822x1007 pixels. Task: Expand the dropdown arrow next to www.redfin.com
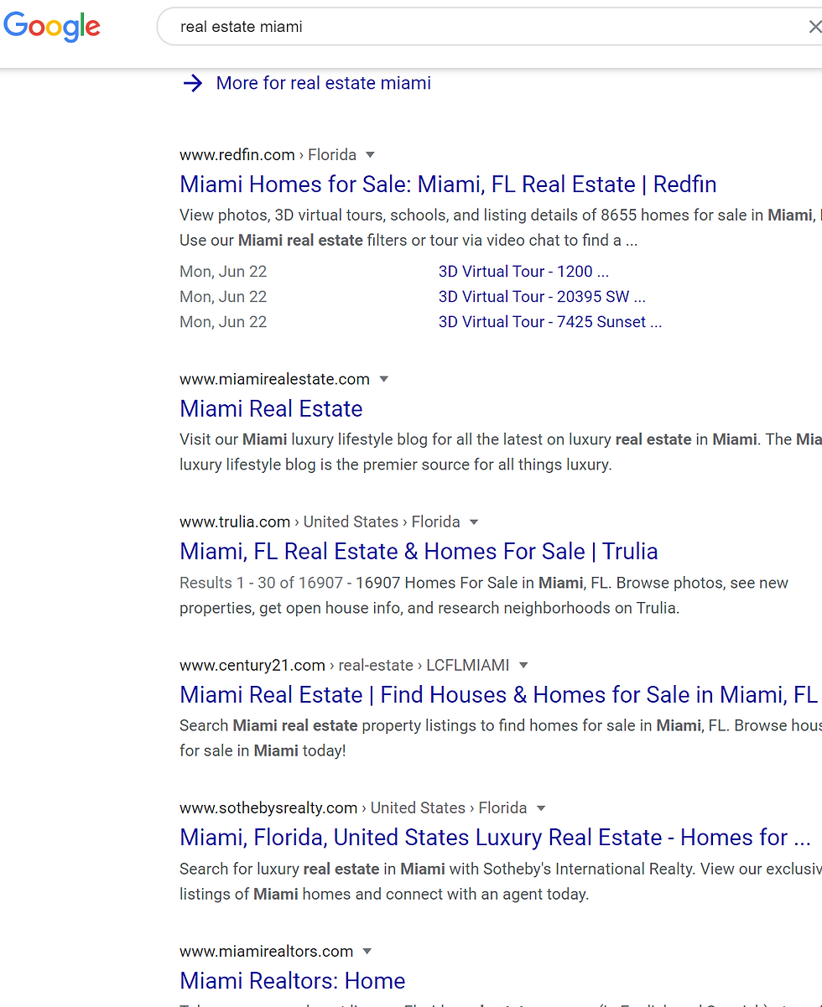pyautogui.click(x=370, y=154)
